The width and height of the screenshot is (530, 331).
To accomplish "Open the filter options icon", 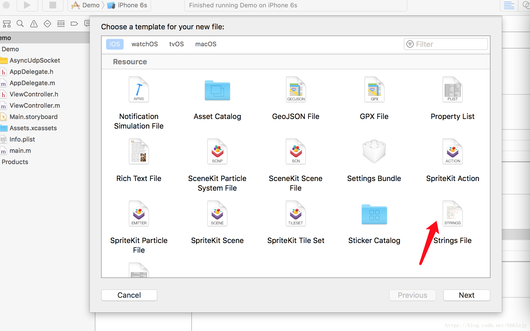I will click(x=410, y=44).
